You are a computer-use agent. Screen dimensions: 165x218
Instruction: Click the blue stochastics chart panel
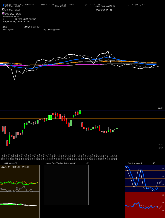tap(145, 178)
